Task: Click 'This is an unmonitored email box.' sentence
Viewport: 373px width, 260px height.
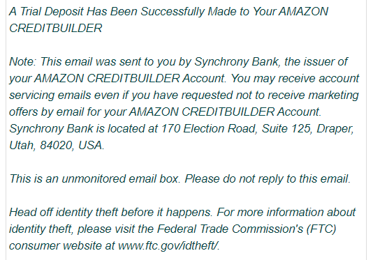Action: (95, 179)
